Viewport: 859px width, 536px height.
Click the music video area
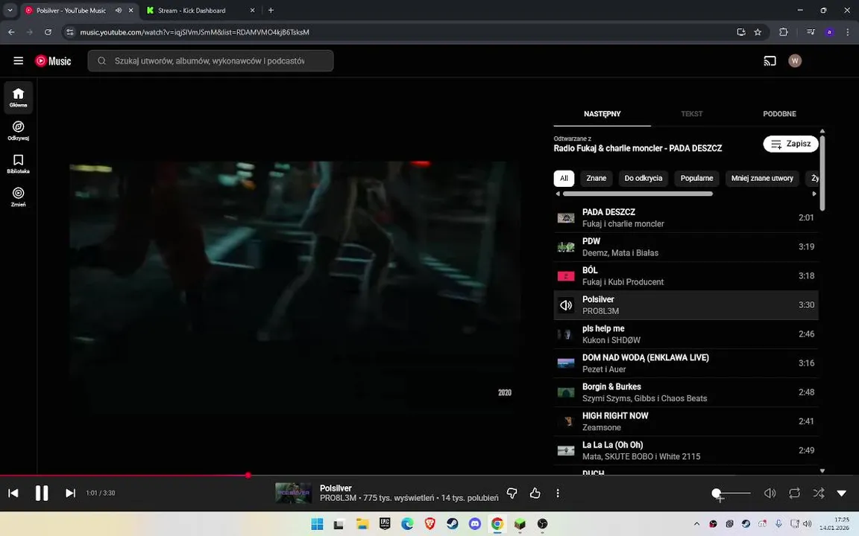point(295,286)
